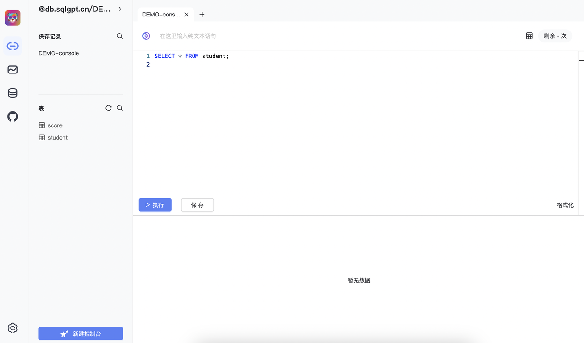The height and width of the screenshot is (343, 584).
Task: Click the score table icon
Action: [42, 125]
